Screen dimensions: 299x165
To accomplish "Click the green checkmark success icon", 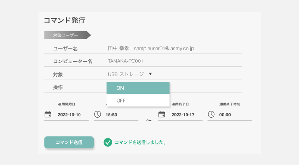I will pyautogui.click(x=108, y=143).
